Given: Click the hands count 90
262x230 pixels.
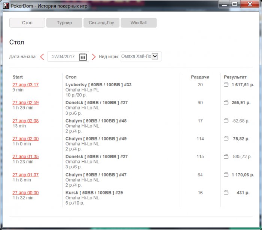Looking at the screenshot, I should click(x=200, y=103).
